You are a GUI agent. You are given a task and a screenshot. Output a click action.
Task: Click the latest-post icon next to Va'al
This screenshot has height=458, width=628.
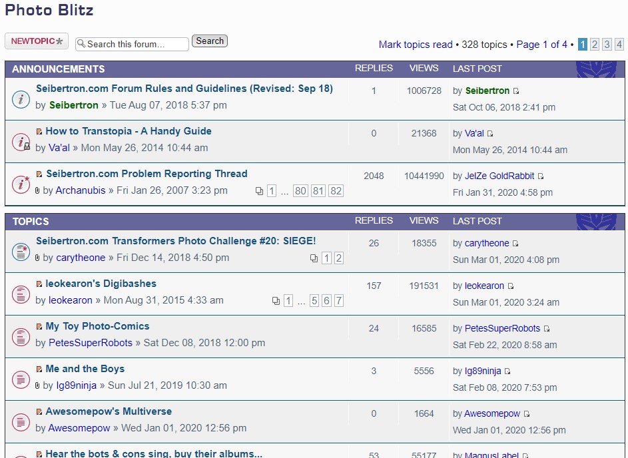(x=490, y=134)
